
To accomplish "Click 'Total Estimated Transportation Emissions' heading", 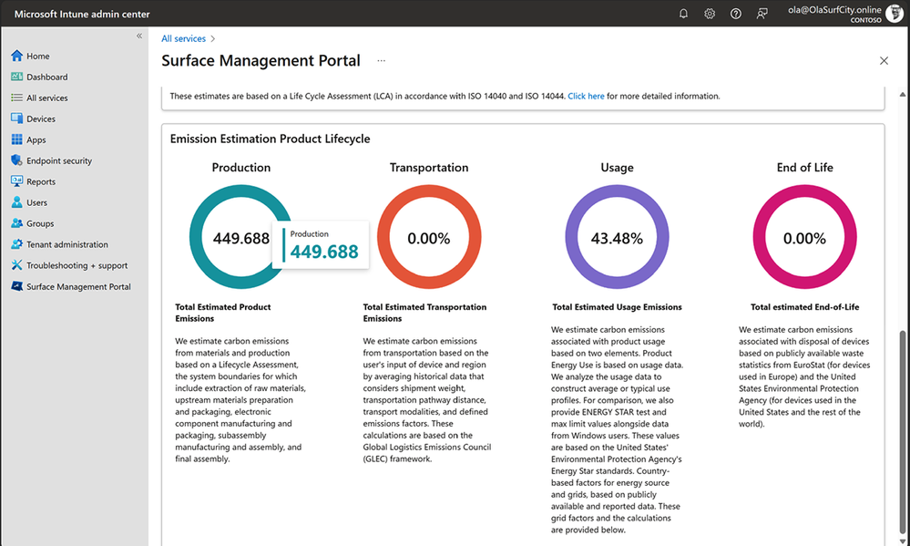I will tap(424, 313).
